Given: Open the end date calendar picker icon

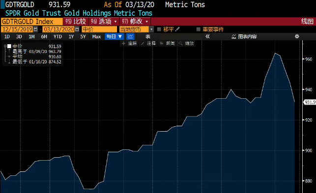Looking at the screenshot, I should click(x=77, y=29).
